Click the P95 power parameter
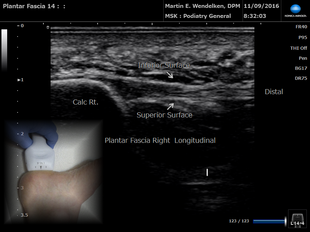 coord(302,37)
